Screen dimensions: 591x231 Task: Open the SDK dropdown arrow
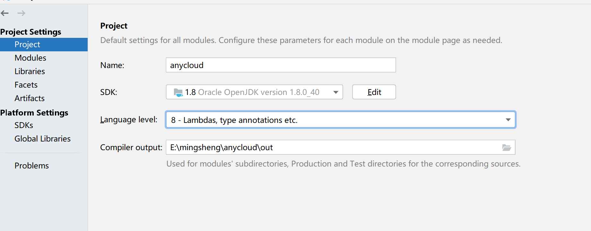coord(336,92)
